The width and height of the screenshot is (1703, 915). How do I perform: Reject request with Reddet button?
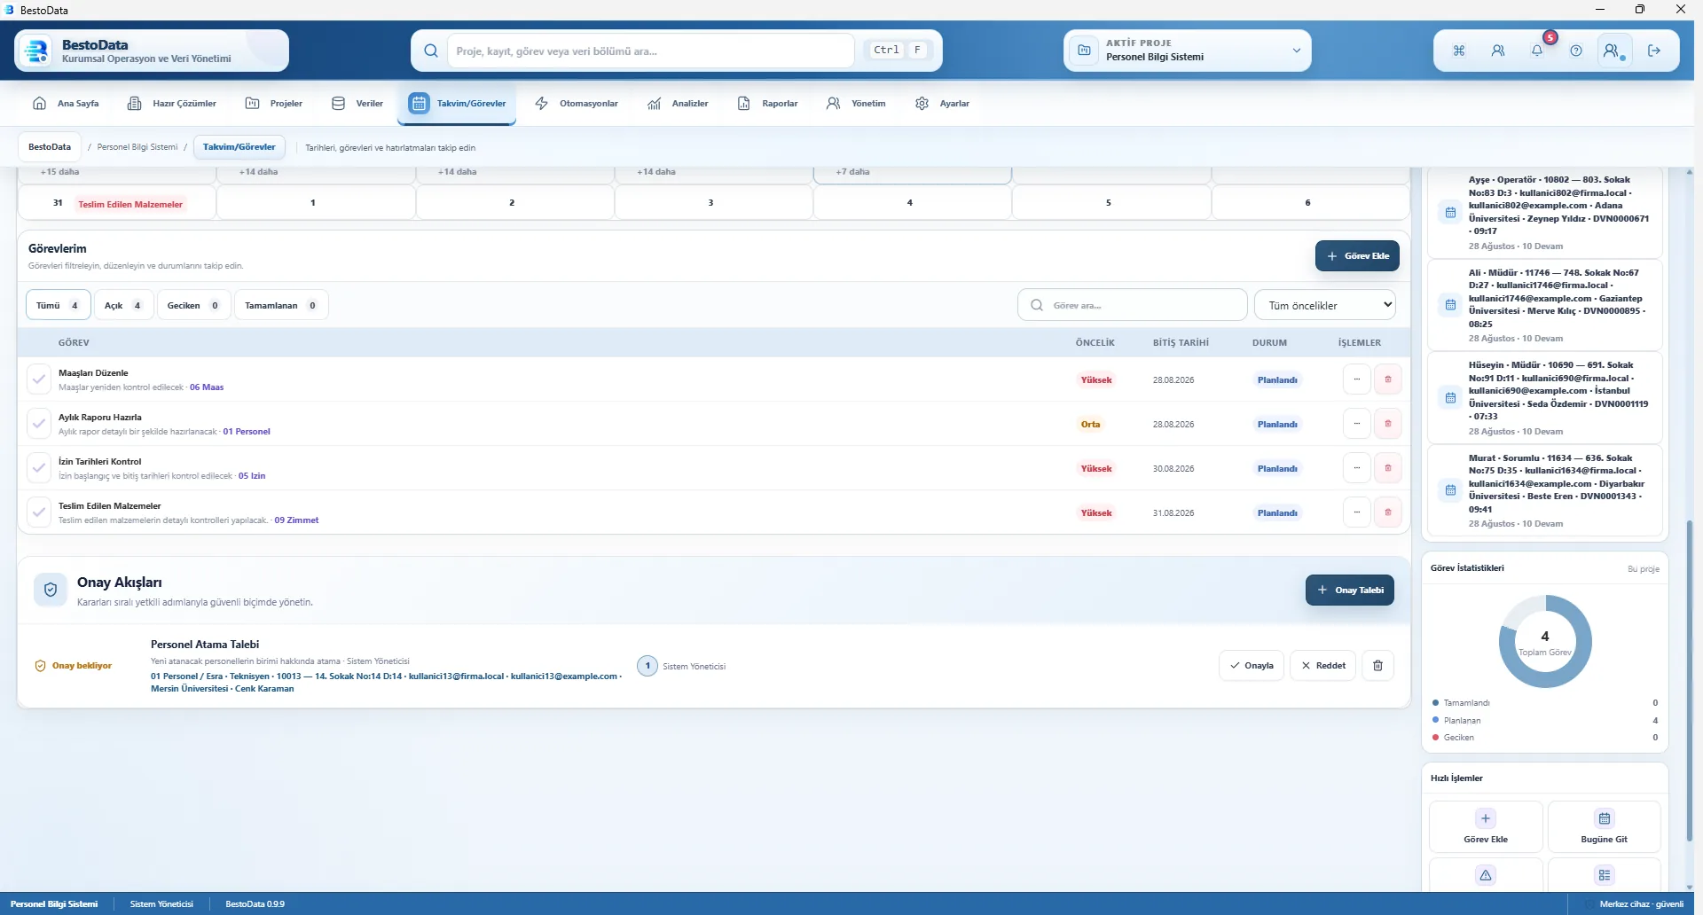coord(1322,666)
